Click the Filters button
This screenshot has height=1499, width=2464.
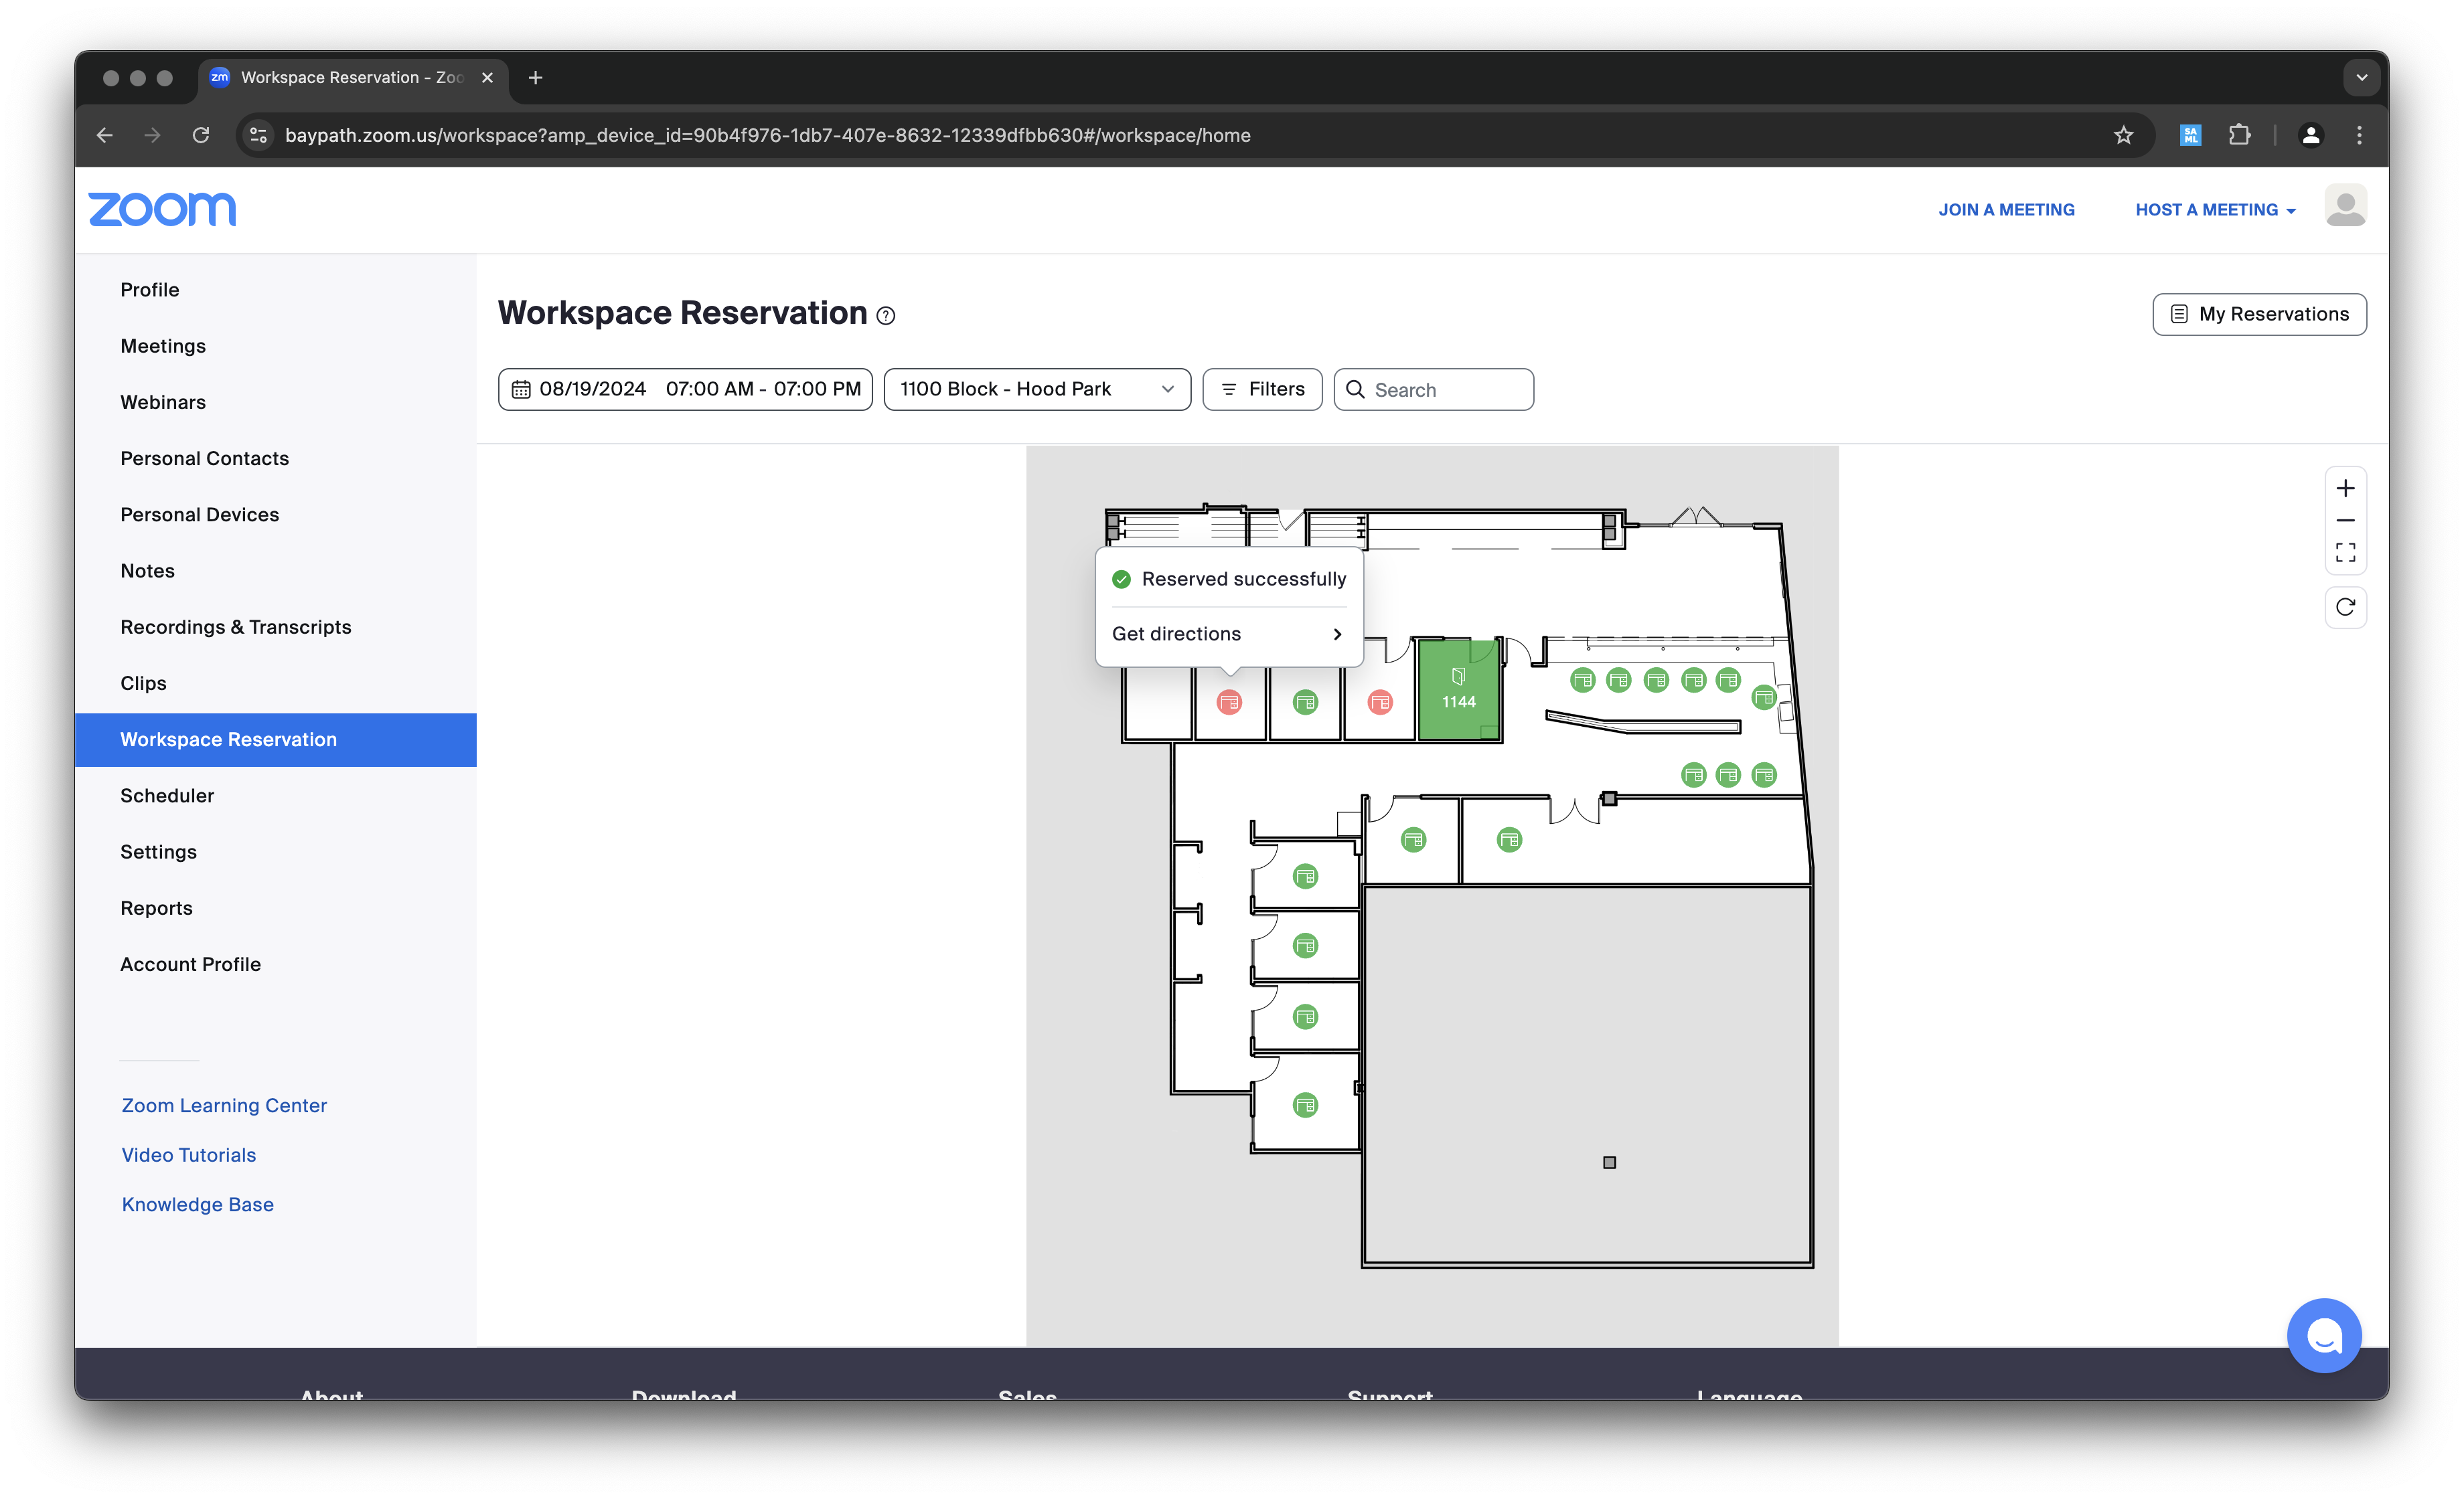(1262, 389)
